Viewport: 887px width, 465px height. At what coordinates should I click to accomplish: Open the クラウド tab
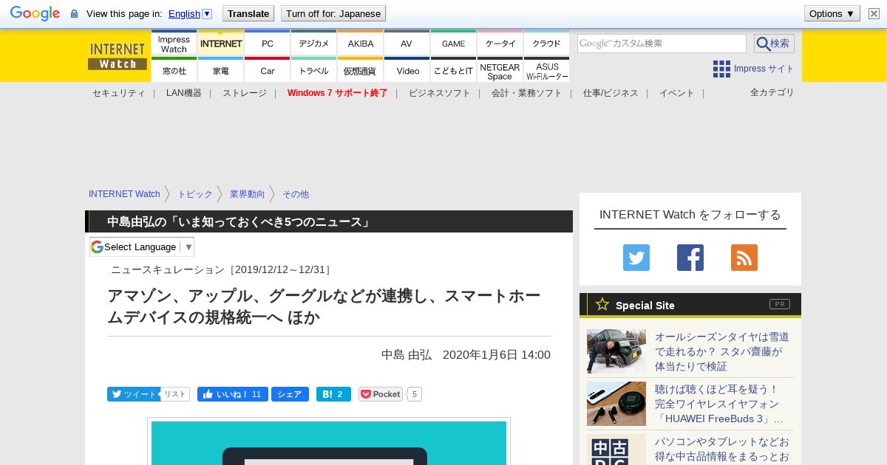point(546,44)
